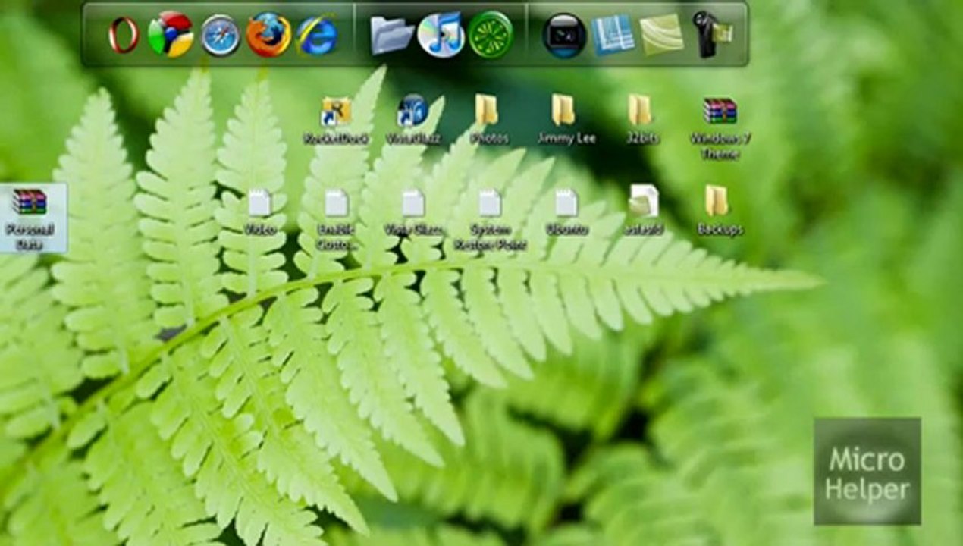Open Firefox from the dock
Image resolution: width=963 pixels, height=546 pixels.
[x=268, y=34]
